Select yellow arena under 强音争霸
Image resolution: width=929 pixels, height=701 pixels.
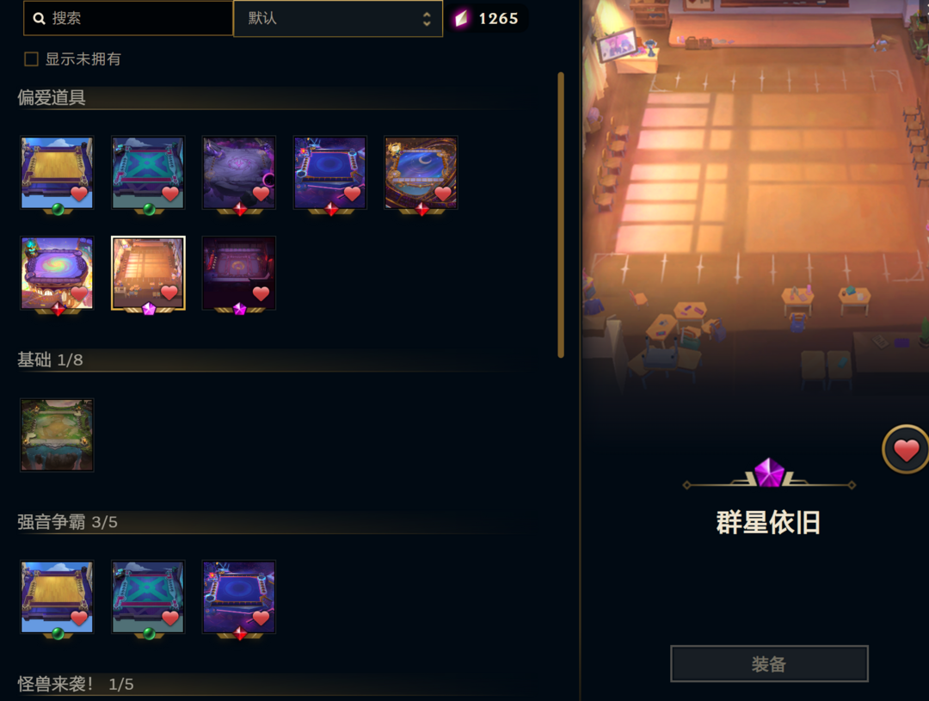(57, 597)
